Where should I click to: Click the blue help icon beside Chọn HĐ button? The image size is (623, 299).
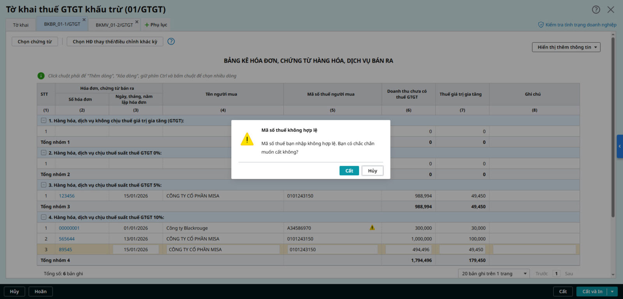[x=171, y=41]
